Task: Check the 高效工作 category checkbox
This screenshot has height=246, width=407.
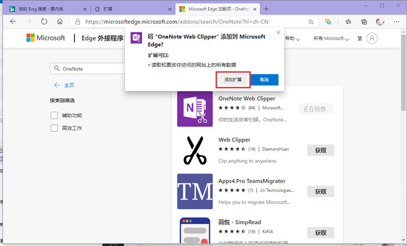Action: [54, 128]
